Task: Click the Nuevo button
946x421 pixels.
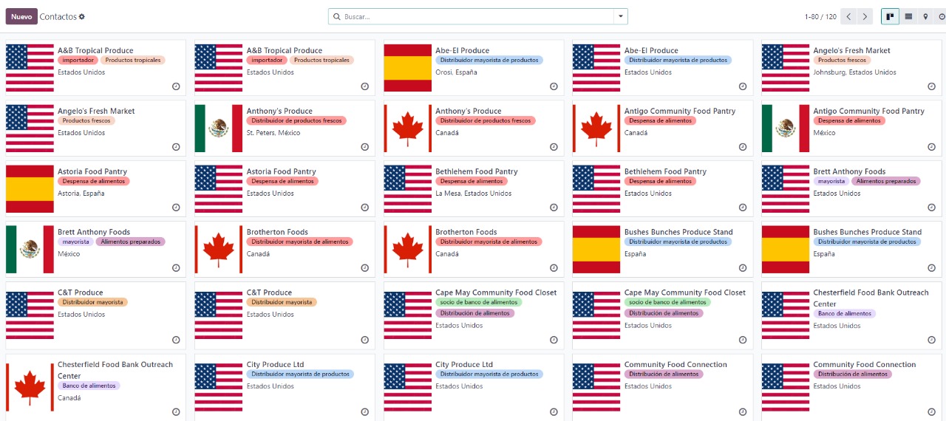Action: click(x=21, y=16)
